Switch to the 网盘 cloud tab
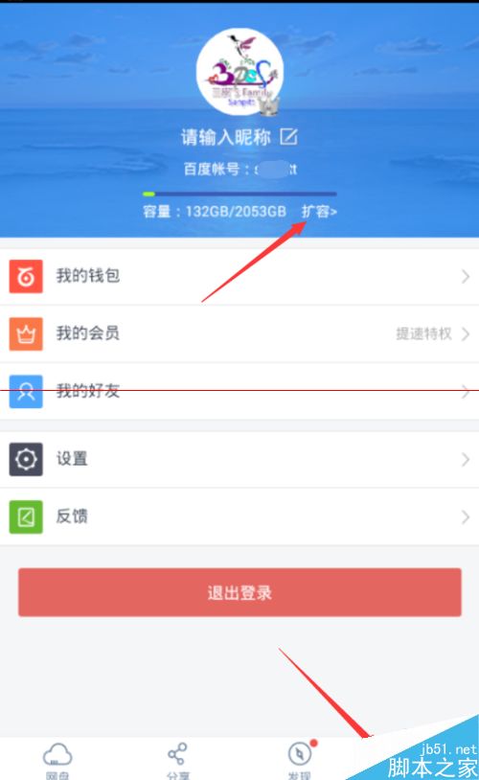479x780 pixels. (57, 760)
